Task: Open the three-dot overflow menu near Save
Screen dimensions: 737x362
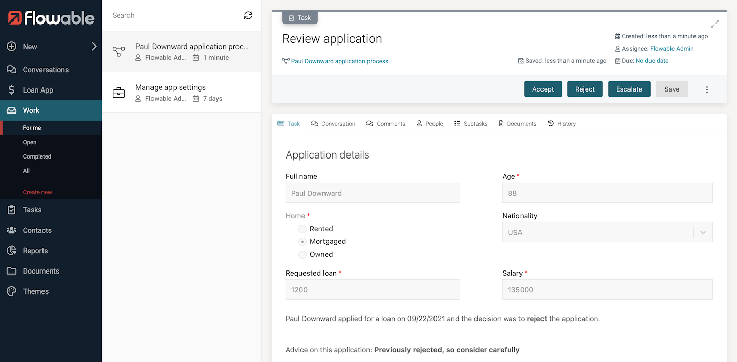Action: (707, 89)
